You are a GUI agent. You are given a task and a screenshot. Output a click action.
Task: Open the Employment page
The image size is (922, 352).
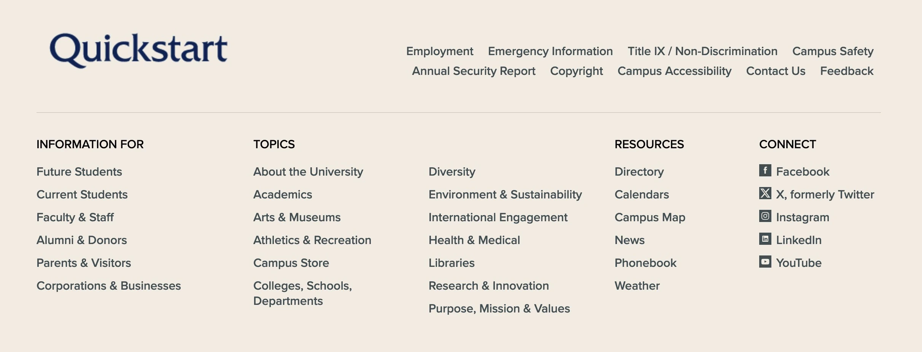point(440,51)
